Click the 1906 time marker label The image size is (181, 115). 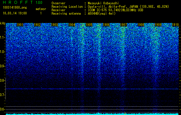tap(106, 25)
